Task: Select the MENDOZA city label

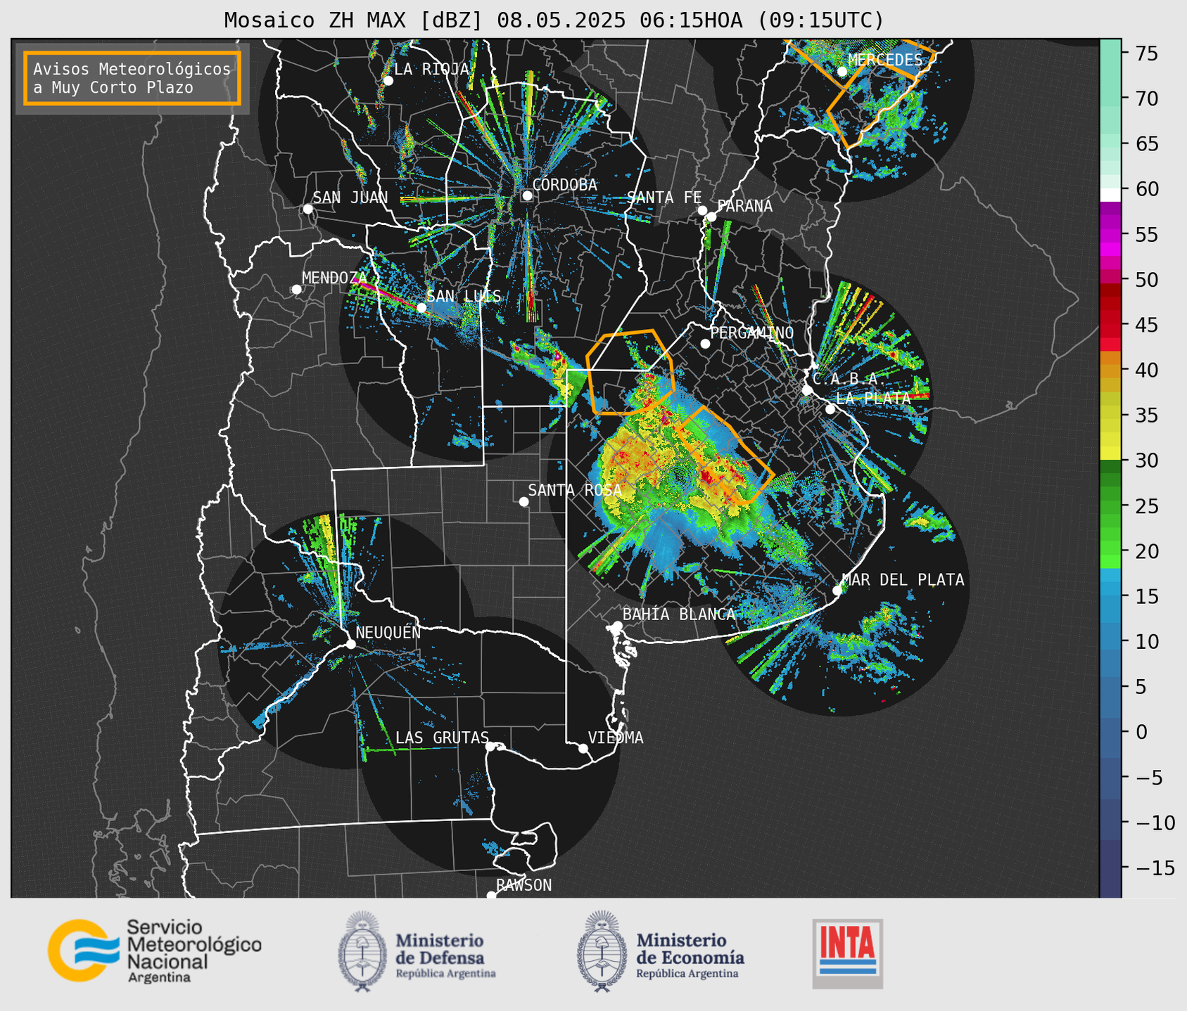Action: [334, 278]
